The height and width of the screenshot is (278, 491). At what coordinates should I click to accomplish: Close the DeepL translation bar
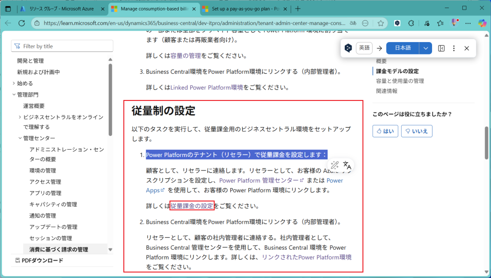[467, 48]
